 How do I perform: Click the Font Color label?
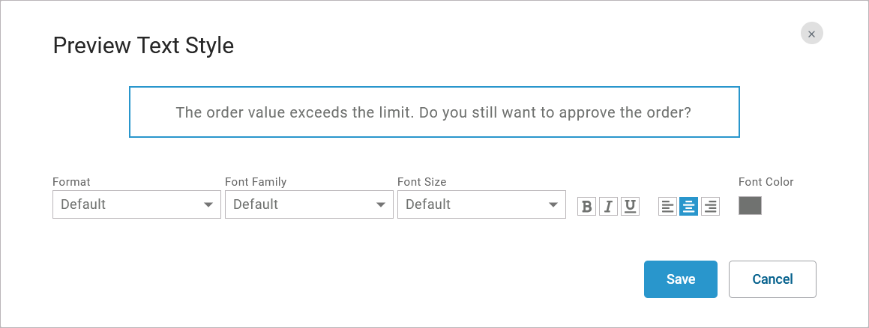pos(766,182)
